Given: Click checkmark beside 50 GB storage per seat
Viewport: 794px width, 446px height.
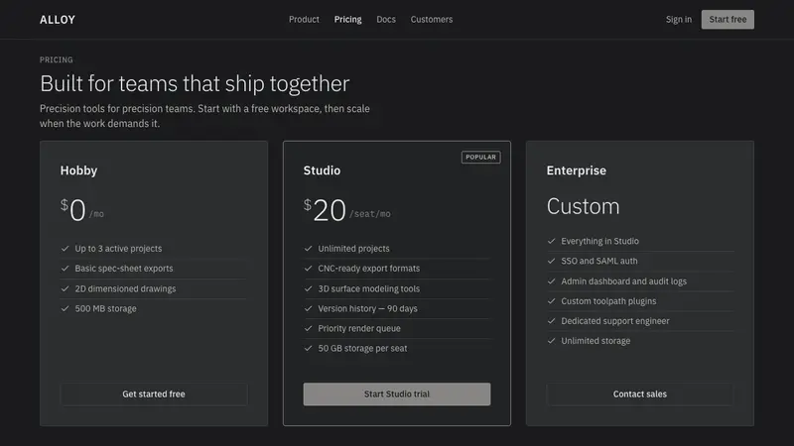Looking at the screenshot, I should 308,349.
